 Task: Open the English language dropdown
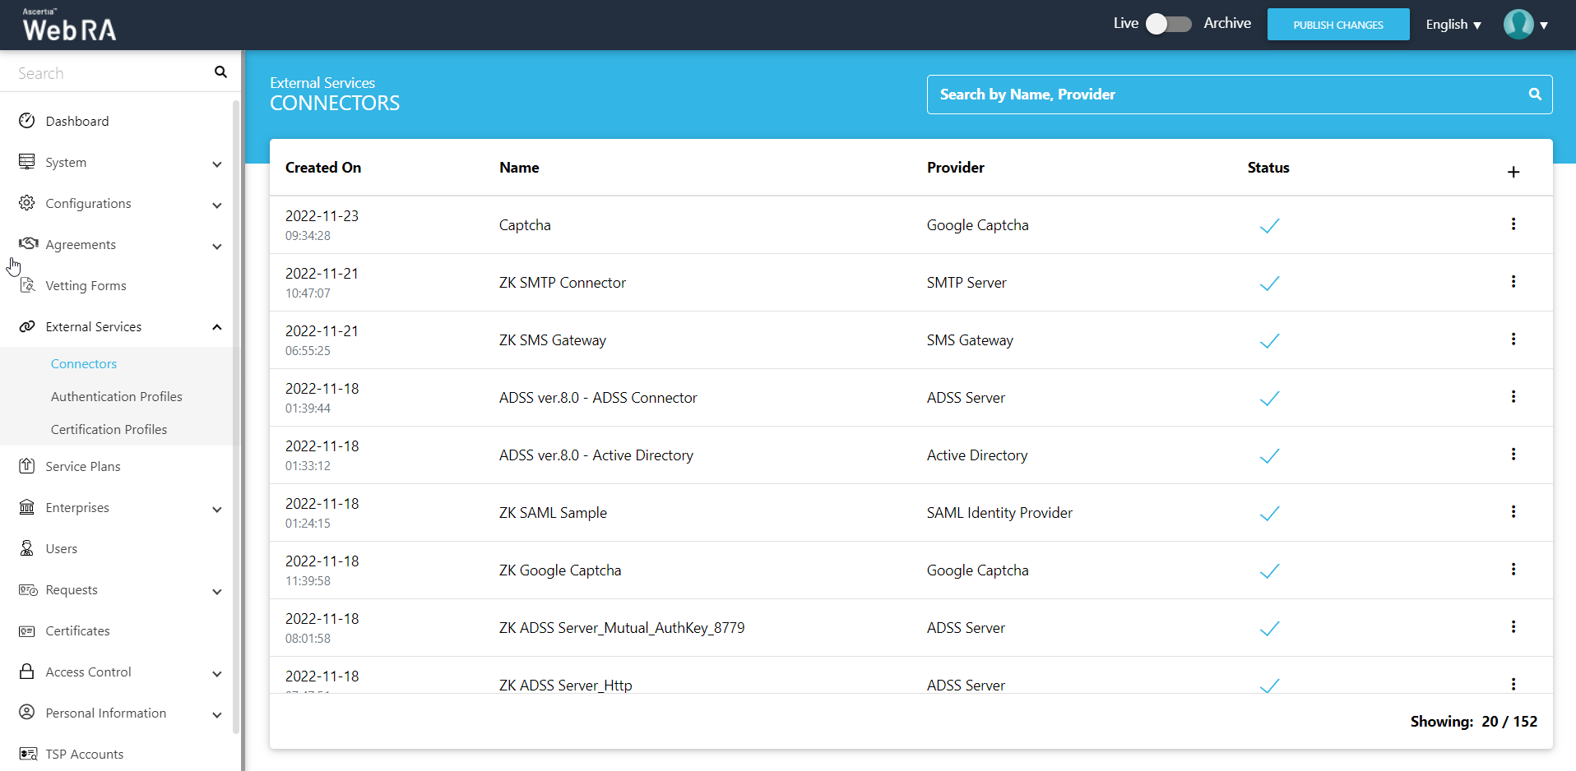[x=1453, y=25]
